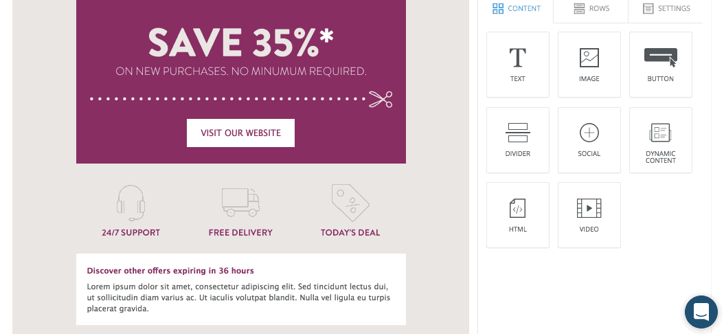This screenshot has width=724, height=334.
Task: Select the Image content block
Action: click(x=589, y=65)
